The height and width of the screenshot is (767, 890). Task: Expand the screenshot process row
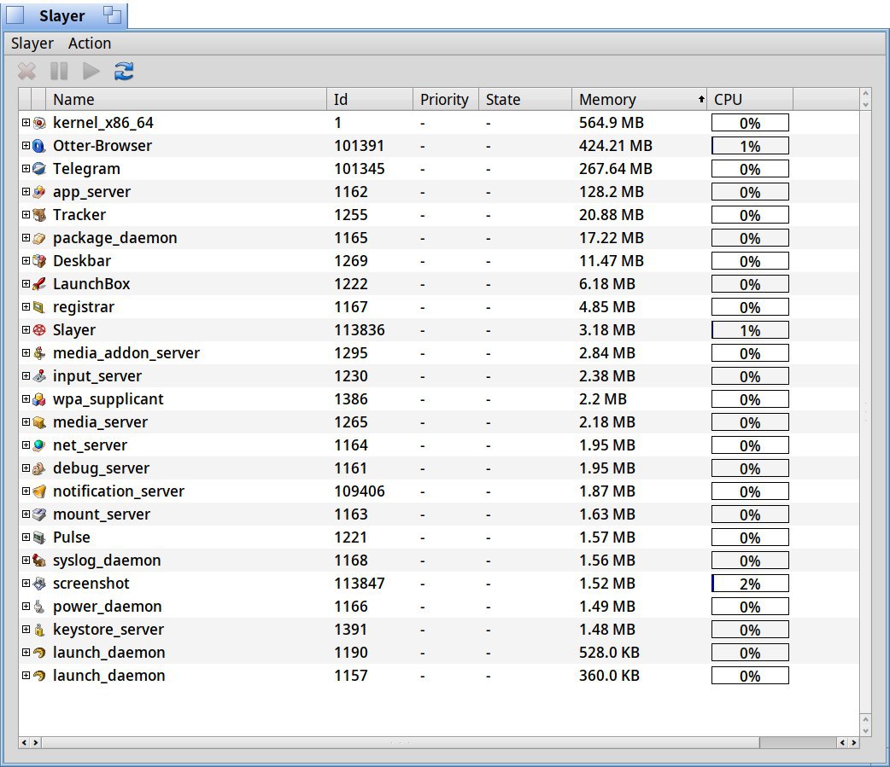click(x=26, y=584)
